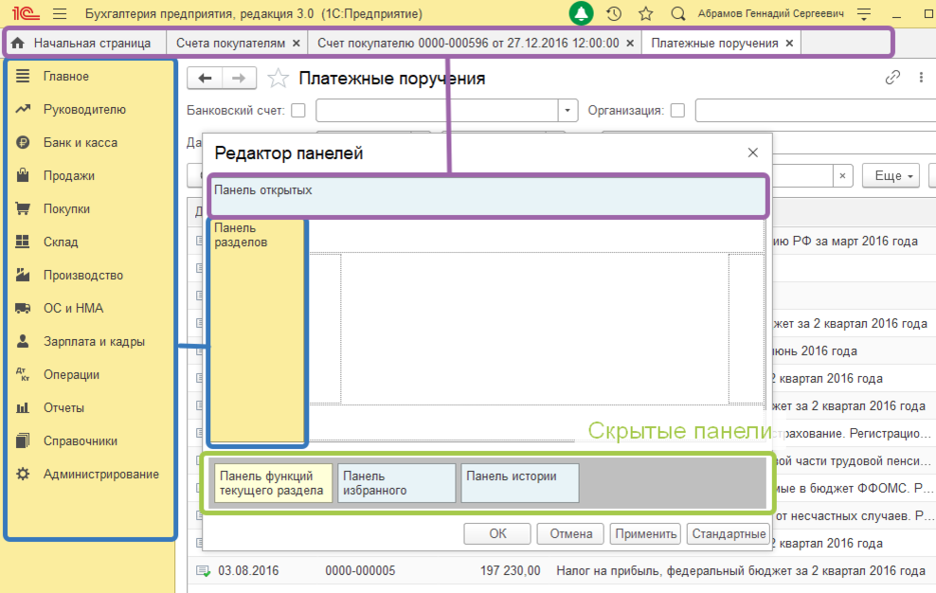This screenshot has height=593, width=936.
Task: Open favorites star in title bar
Action: pyautogui.click(x=646, y=13)
